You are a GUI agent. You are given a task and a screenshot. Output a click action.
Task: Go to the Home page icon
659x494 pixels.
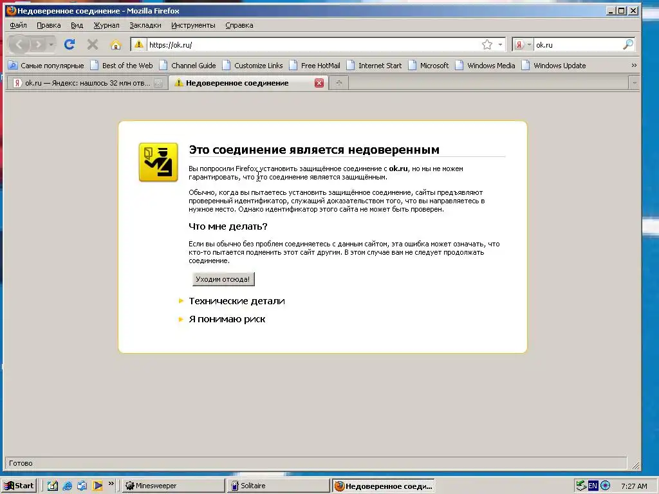pos(116,44)
